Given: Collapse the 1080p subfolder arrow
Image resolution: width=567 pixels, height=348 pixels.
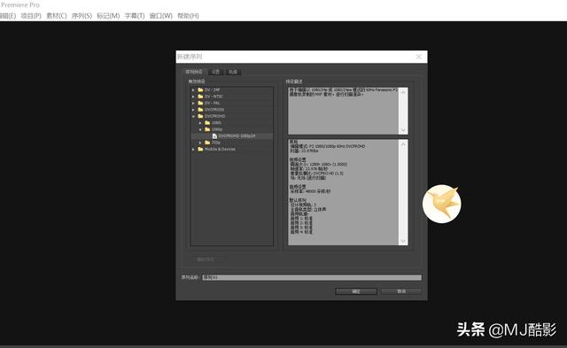Looking at the screenshot, I should 200,129.
